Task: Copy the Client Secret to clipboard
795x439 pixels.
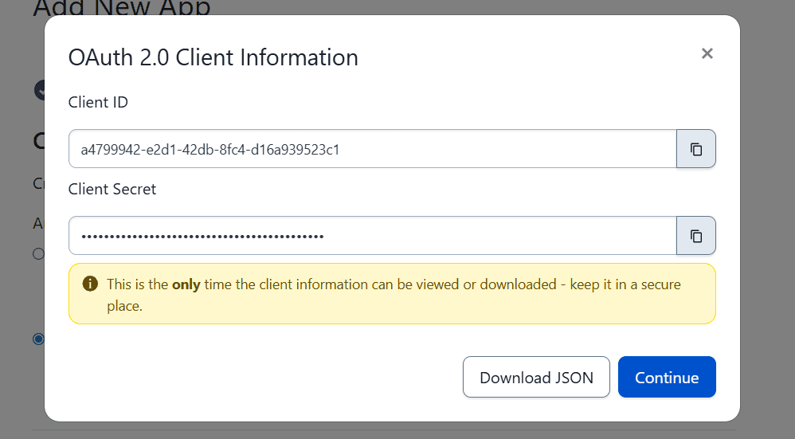Action: (x=696, y=236)
